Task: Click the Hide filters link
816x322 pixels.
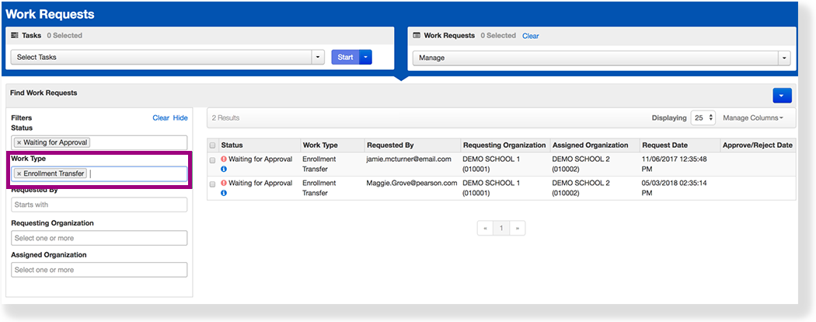Action: [x=180, y=118]
